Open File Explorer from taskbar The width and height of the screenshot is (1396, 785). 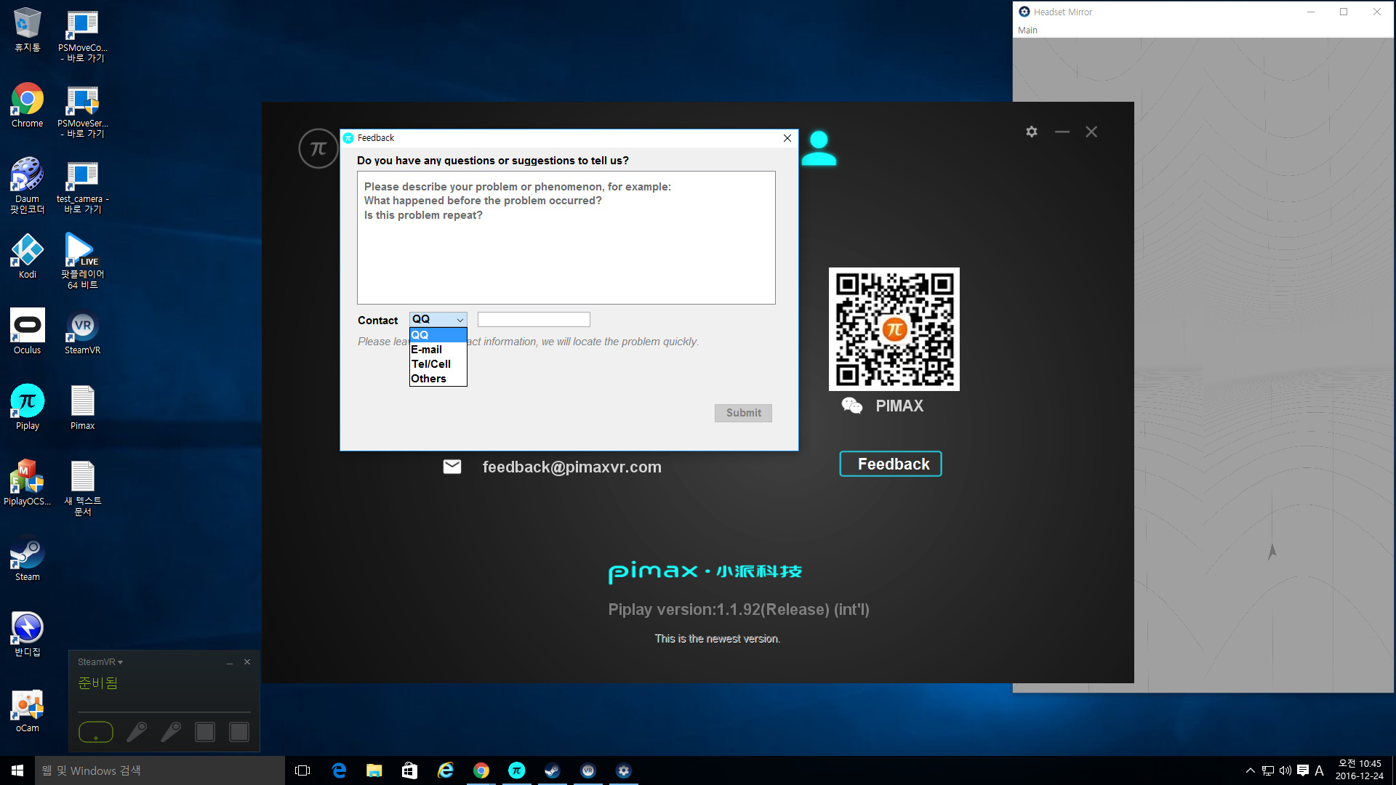coord(374,770)
